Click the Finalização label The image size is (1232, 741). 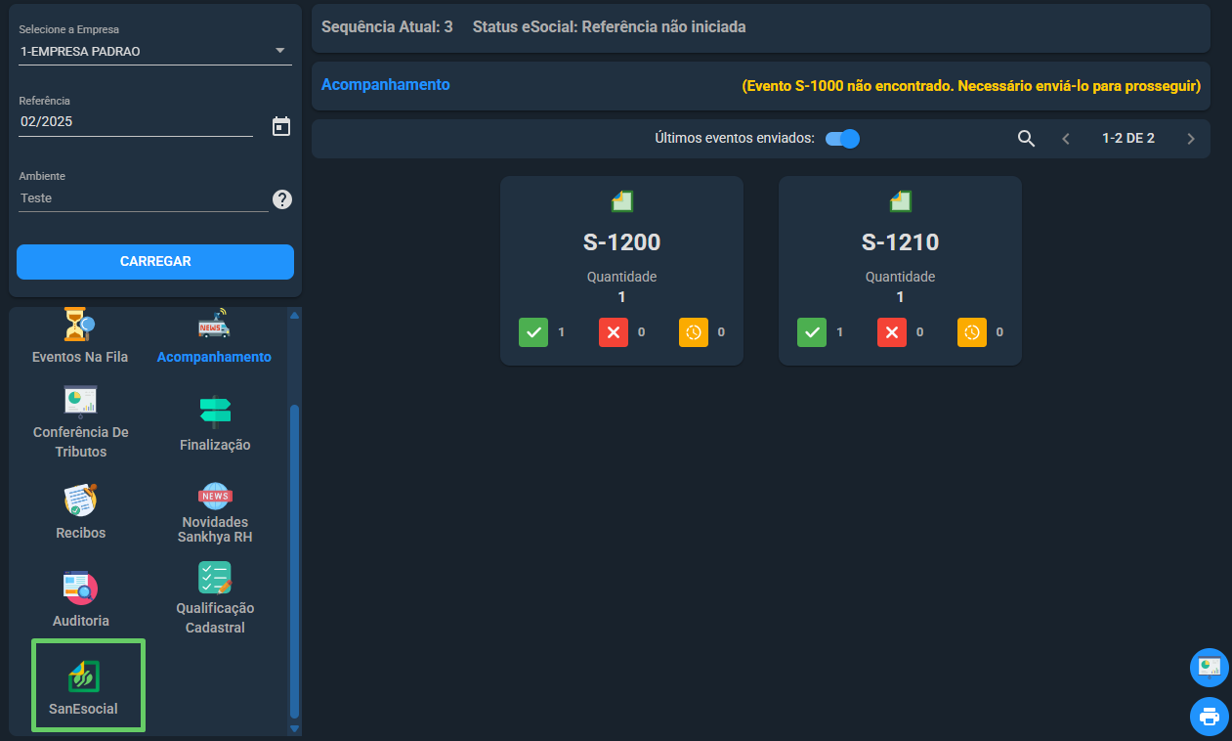(x=215, y=445)
